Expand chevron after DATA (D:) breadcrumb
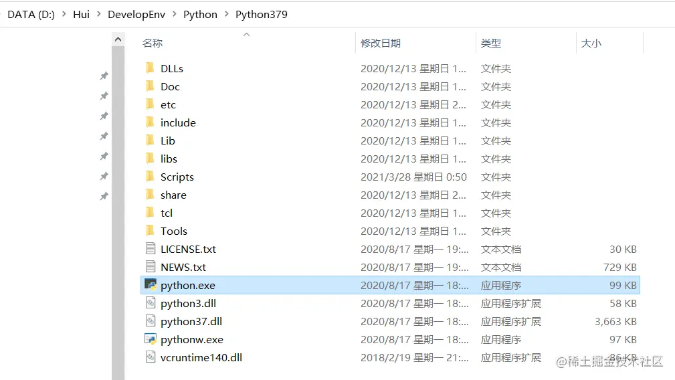 [x=64, y=14]
